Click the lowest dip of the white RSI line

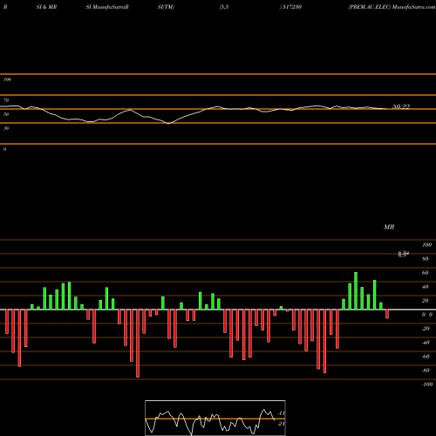coord(168,123)
